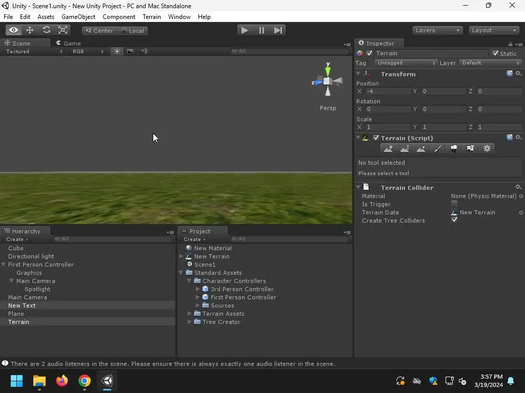Toggle Local handle rotation button
The image size is (525, 393).
coord(132,30)
